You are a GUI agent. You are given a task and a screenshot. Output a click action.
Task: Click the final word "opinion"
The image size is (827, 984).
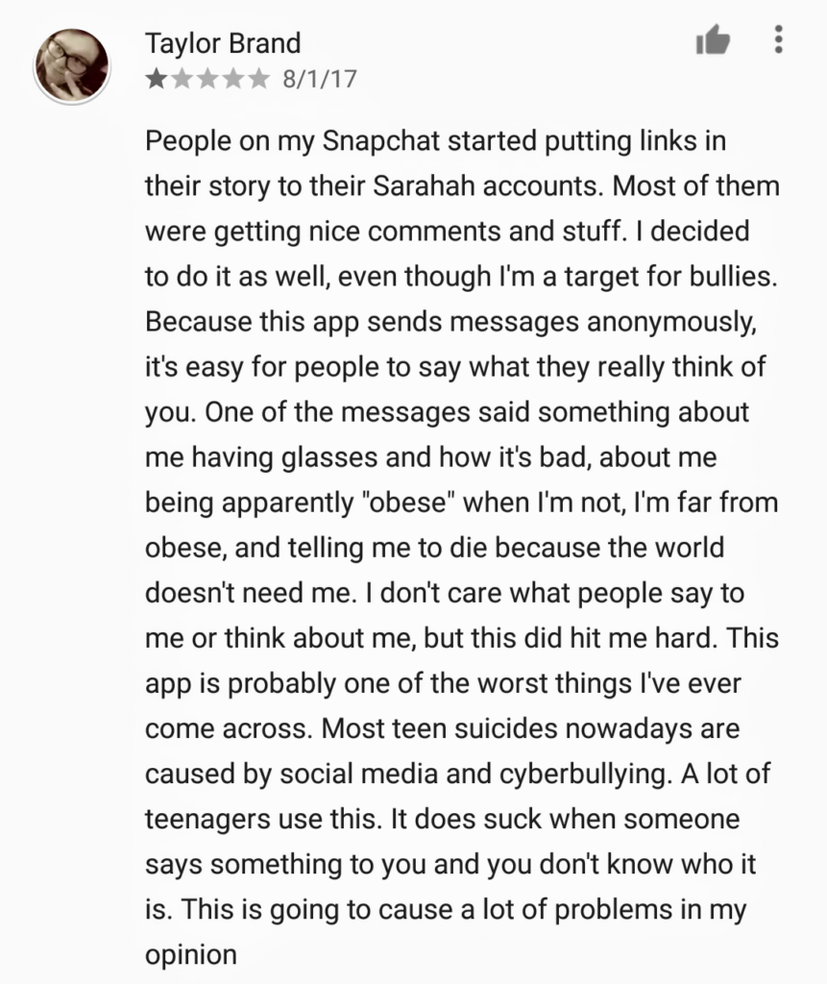(190, 955)
